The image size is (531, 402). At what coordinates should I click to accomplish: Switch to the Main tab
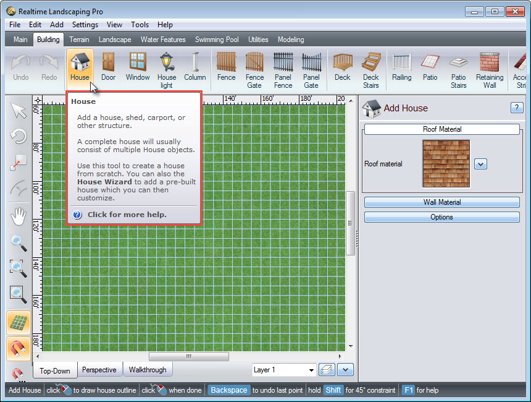click(x=20, y=40)
